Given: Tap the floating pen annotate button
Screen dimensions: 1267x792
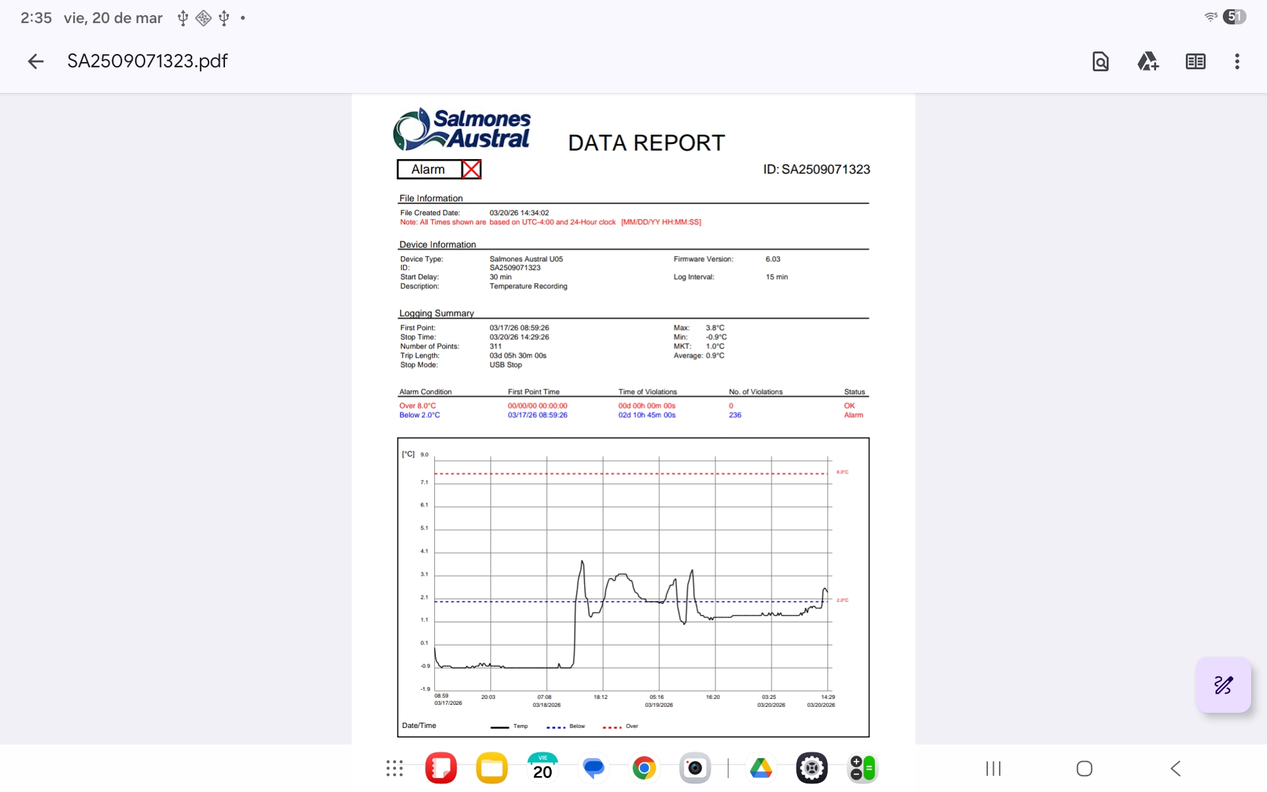Looking at the screenshot, I should click(1223, 684).
